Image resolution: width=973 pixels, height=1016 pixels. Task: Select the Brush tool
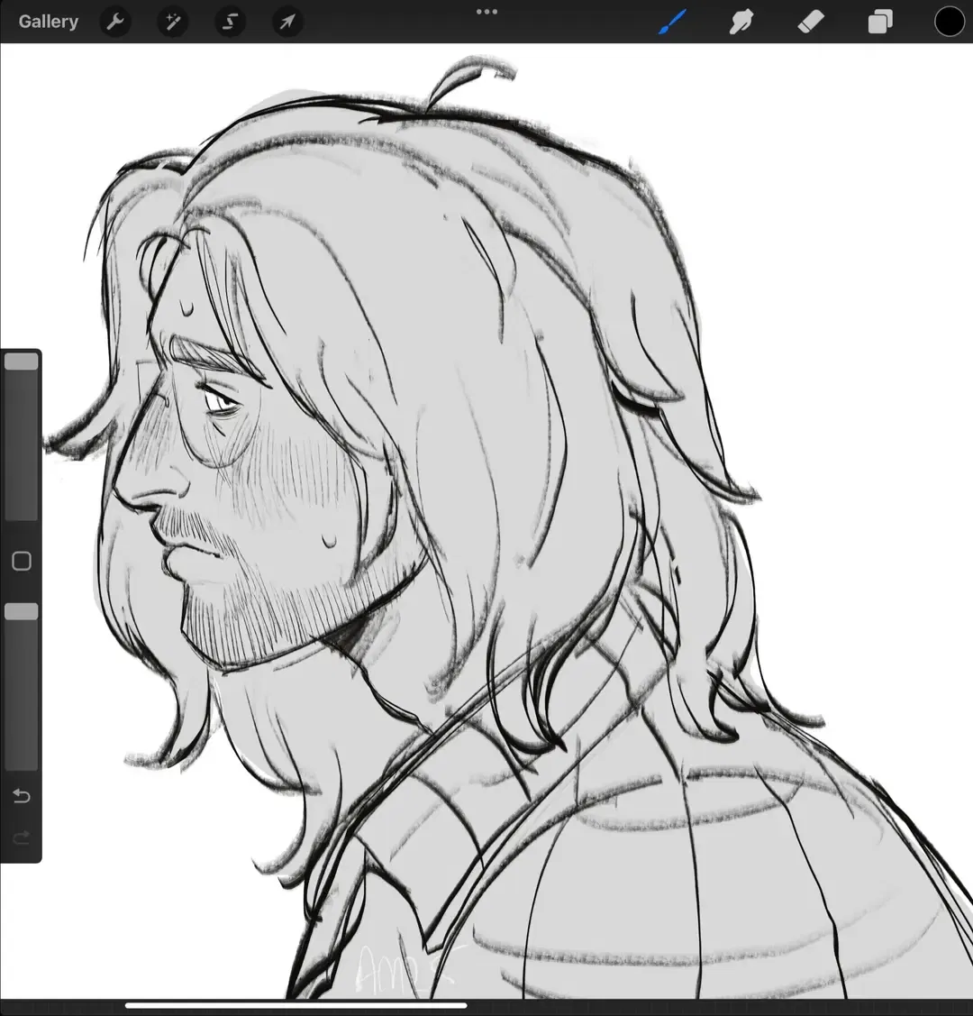[673, 22]
